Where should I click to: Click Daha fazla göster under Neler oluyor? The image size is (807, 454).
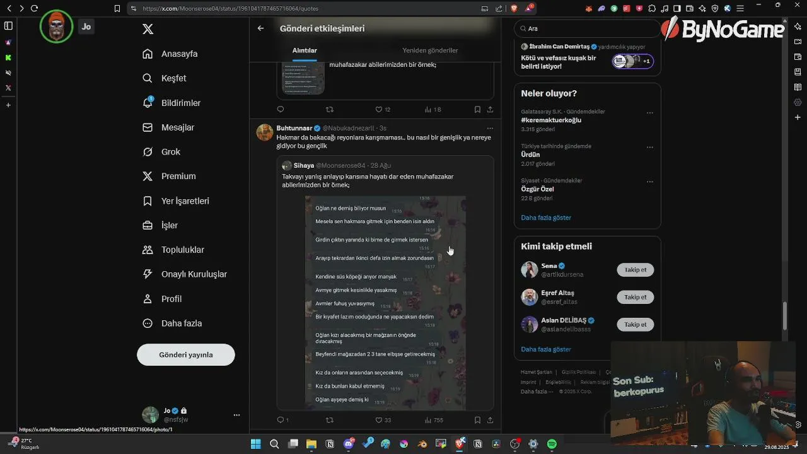click(x=546, y=218)
